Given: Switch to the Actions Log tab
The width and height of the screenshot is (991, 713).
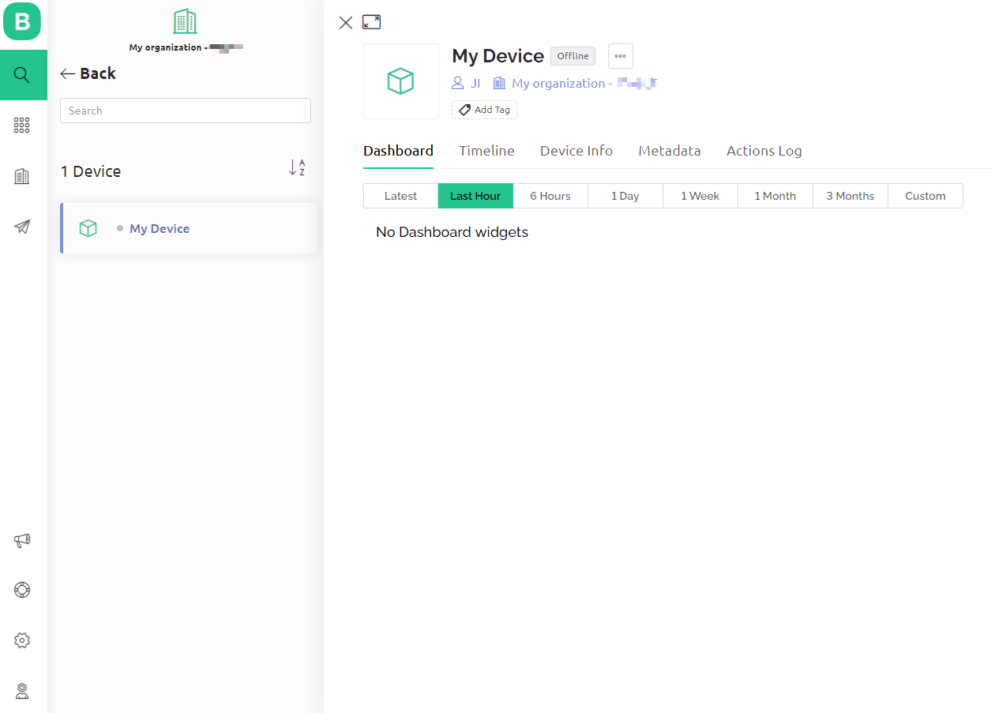Looking at the screenshot, I should pyautogui.click(x=764, y=151).
